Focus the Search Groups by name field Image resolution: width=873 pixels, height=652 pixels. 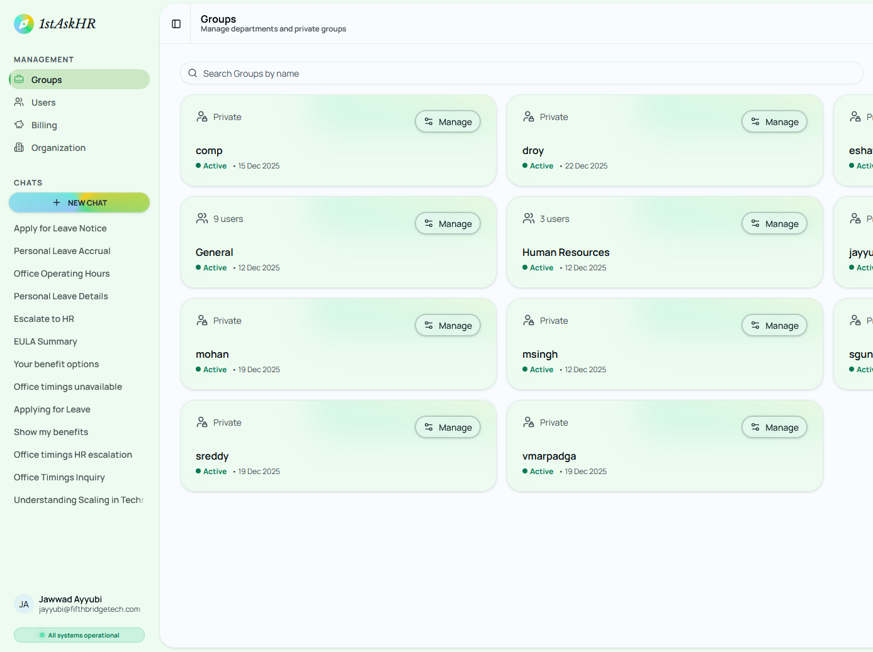pyautogui.click(x=521, y=74)
